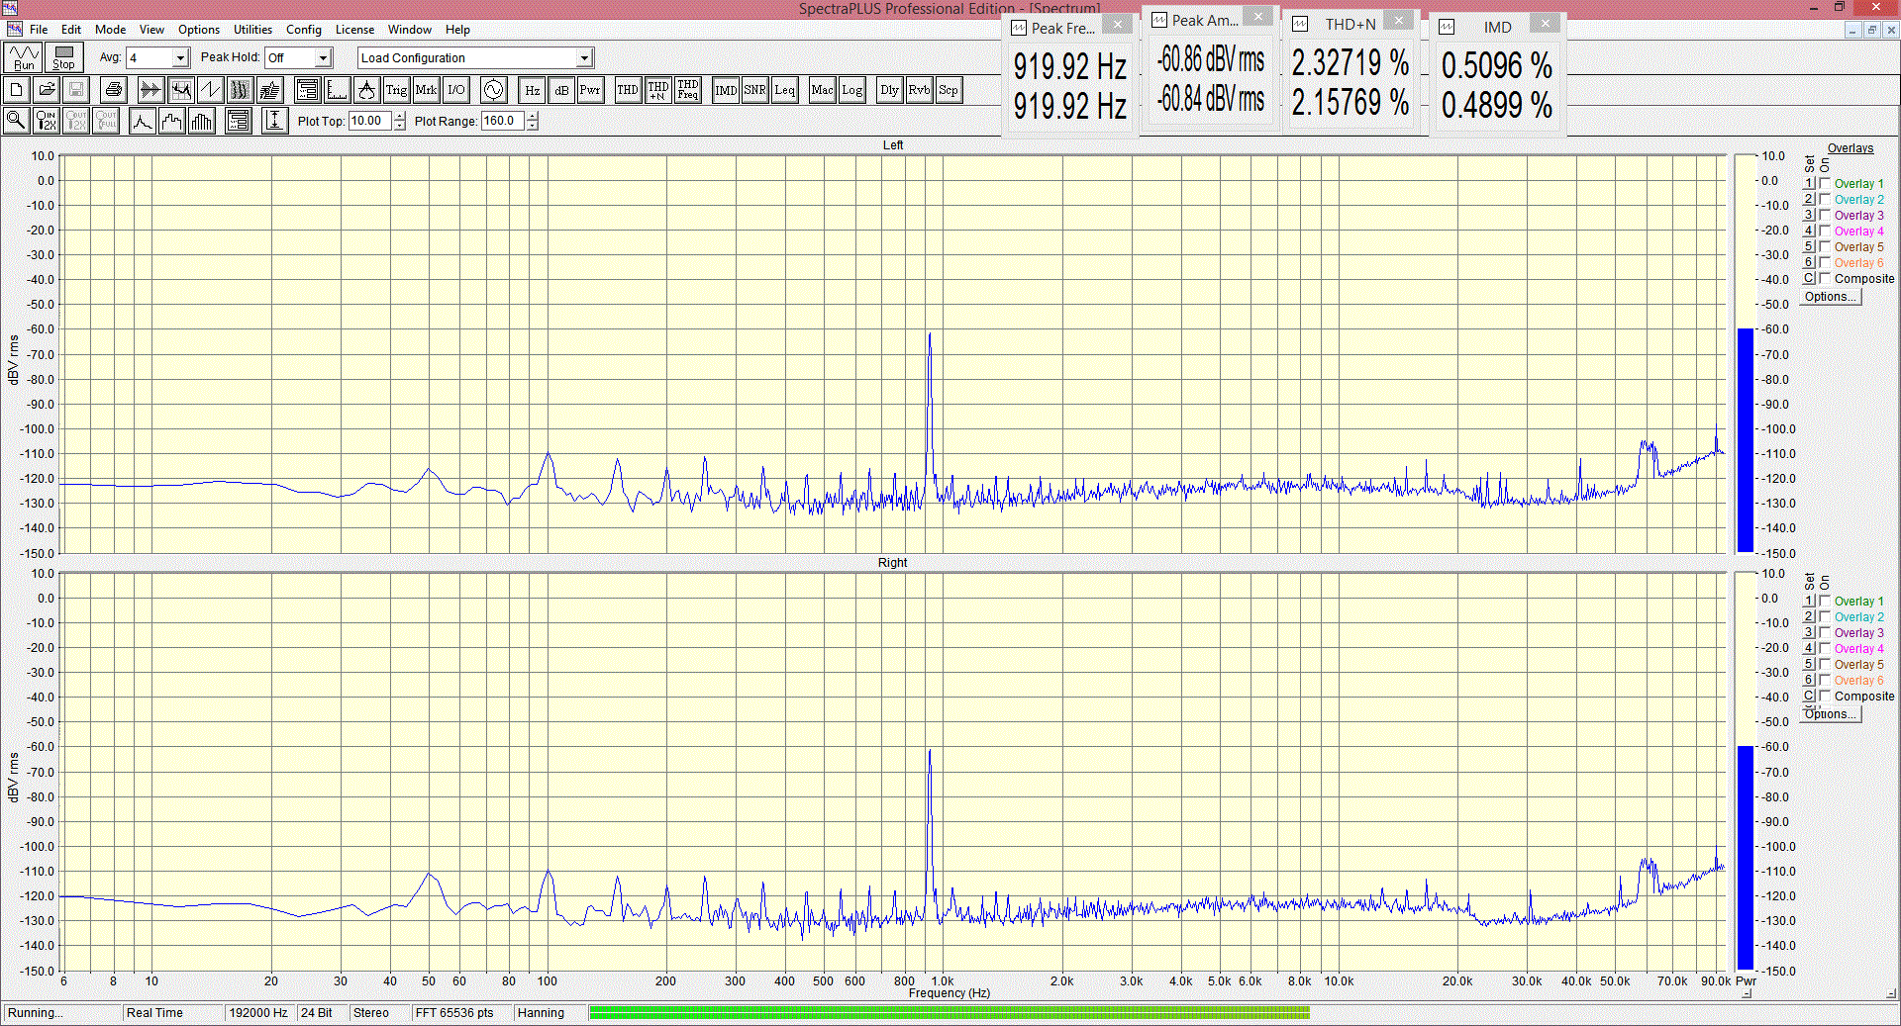Click the Run button to start the analyzer

(x=24, y=57)
